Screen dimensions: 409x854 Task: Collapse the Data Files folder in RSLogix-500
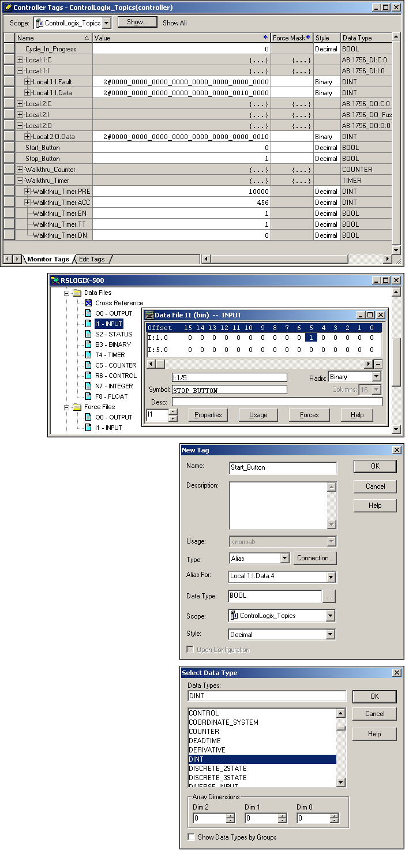pyautogui.click(x=66, y=293)
